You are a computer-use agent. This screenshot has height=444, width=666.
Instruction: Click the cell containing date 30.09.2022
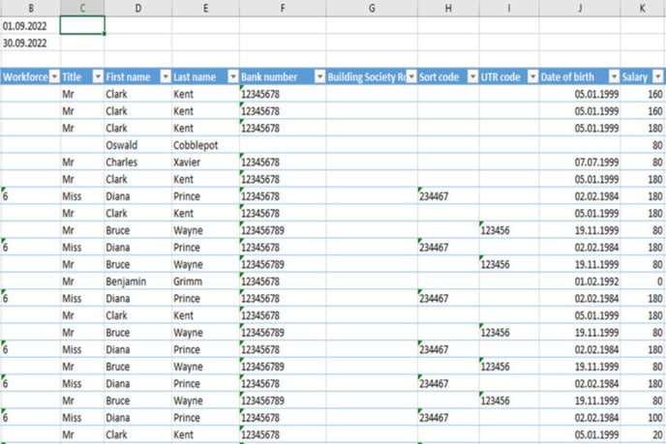31,43
